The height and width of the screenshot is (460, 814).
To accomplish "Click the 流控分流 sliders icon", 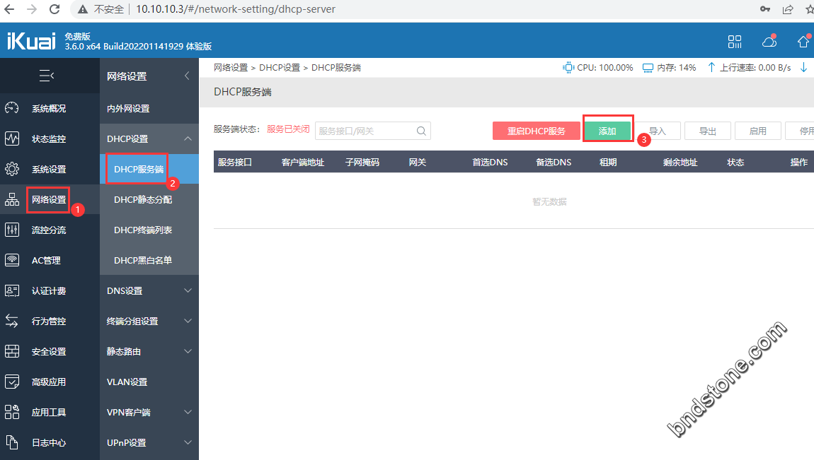I will click(x=12, y=230).
